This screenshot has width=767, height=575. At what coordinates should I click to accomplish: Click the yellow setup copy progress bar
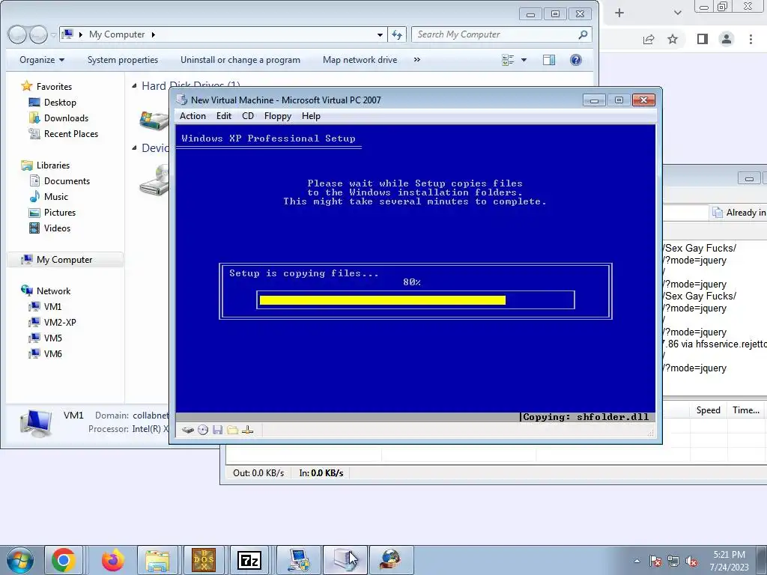(383, 299)
